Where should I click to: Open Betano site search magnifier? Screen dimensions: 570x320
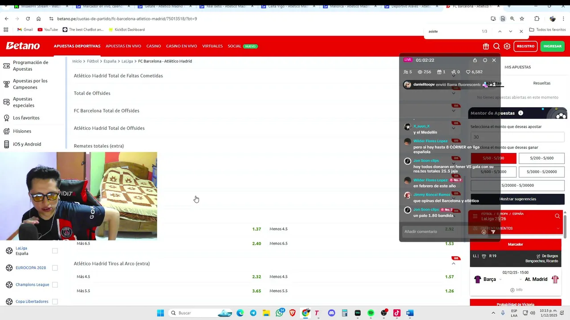pos(497,46)
